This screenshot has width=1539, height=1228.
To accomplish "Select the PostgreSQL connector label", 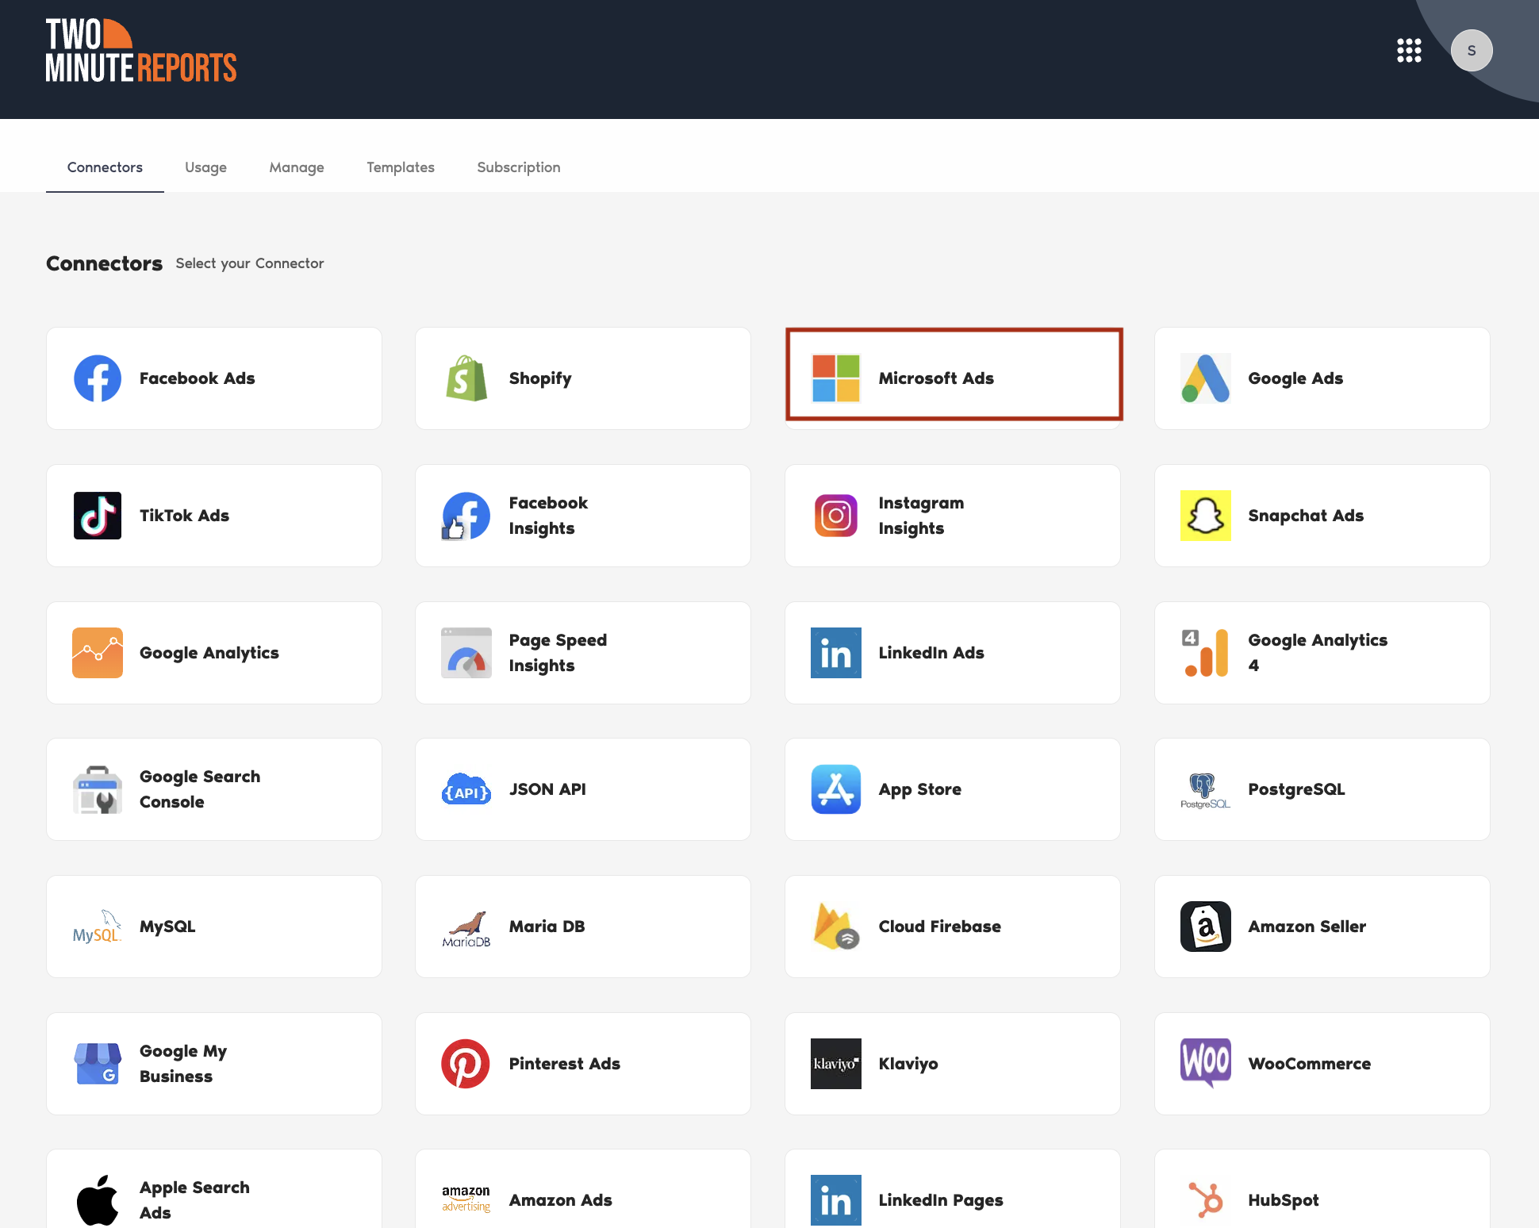I will [1296, 789].
